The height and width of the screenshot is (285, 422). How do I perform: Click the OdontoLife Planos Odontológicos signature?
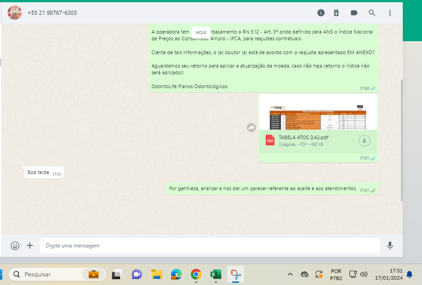point(189,86)
